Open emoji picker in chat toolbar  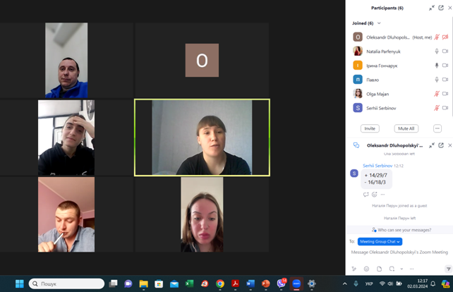[366, 269]
